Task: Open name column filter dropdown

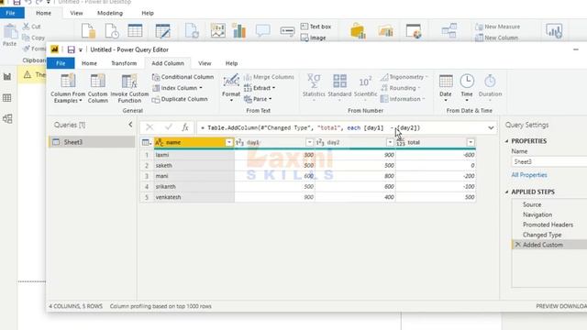Action: coord(228,143)
